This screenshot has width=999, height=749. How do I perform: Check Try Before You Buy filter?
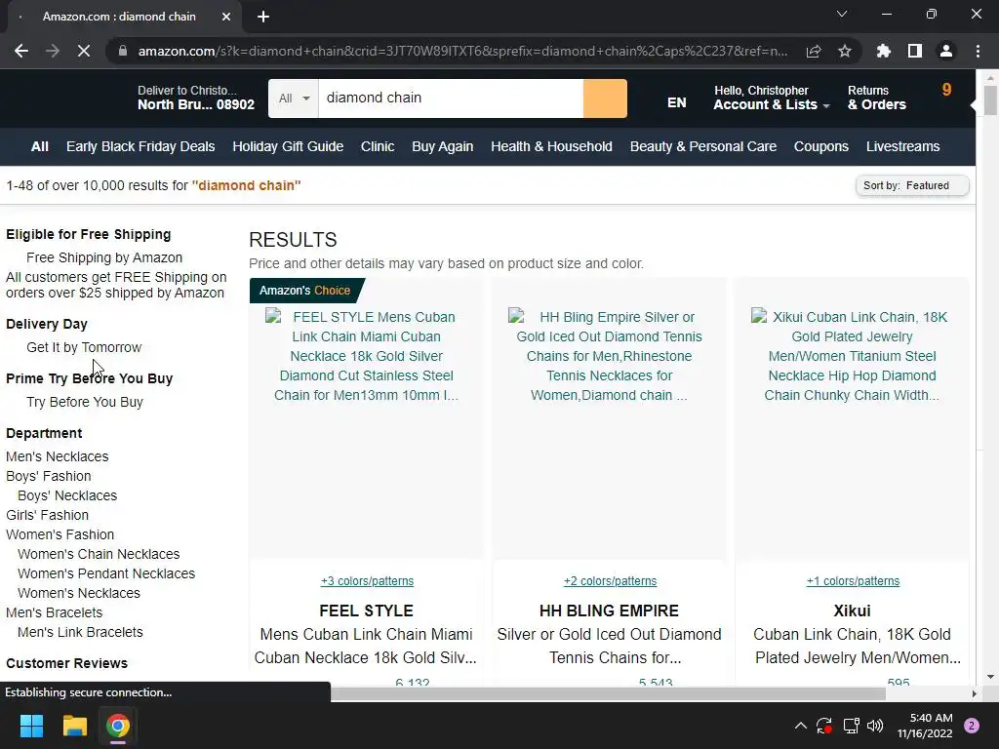point(85,402)
